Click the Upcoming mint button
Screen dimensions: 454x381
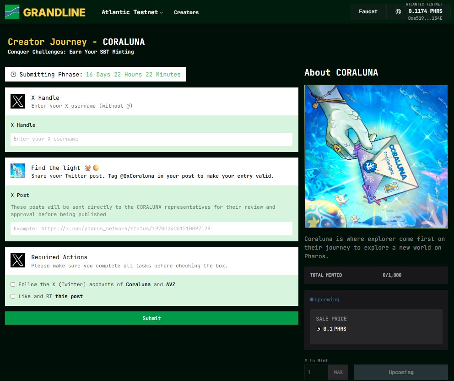click(x=401, y=372)
